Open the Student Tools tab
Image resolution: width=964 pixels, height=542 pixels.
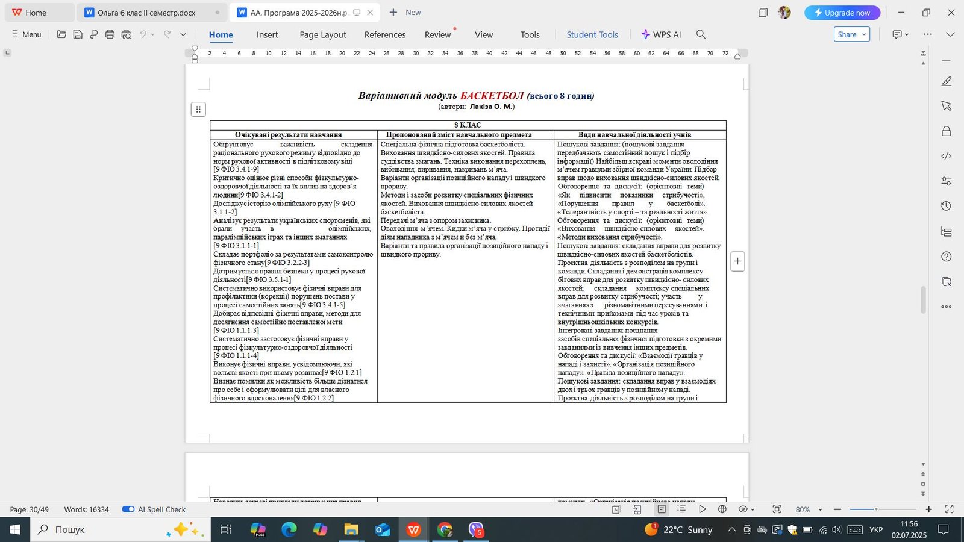coord(592,34)
